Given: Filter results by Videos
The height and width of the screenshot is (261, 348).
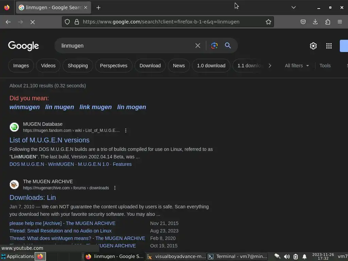Looking at the screenshot, I should [48, 66].
